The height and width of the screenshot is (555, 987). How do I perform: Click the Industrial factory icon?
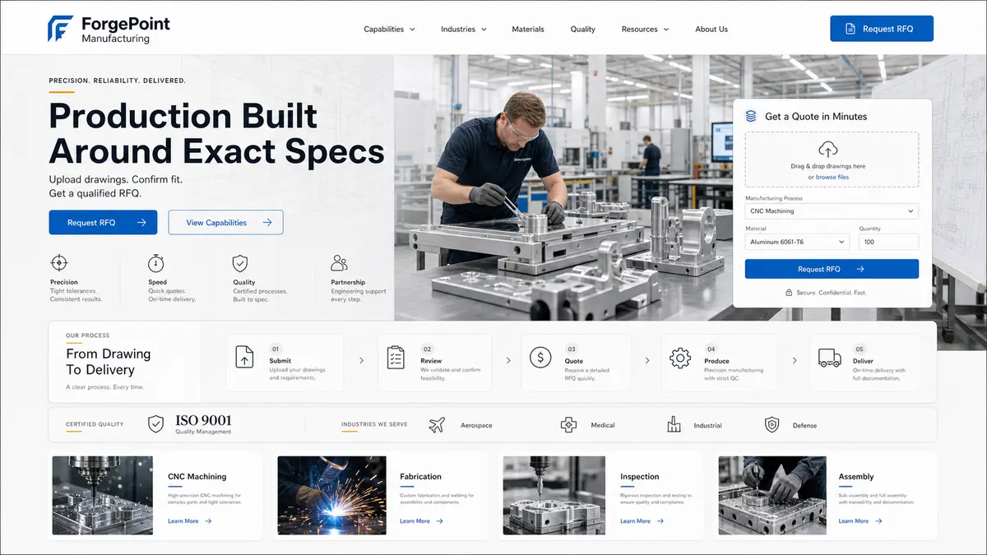pyautogui.click(x=674, y=424)
